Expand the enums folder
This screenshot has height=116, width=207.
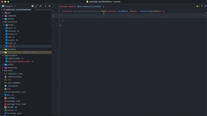click(x=4, y=25)
